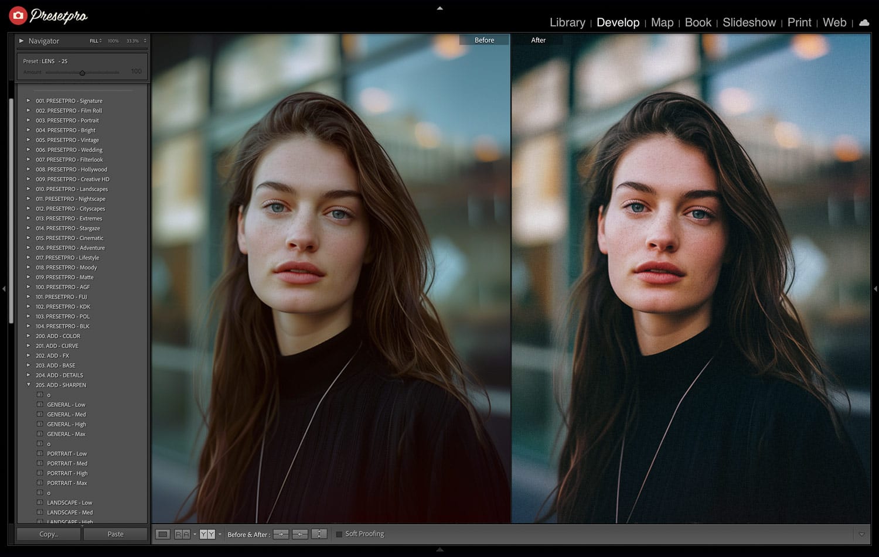Apply GENERAL - Max sharpen preset
This screenshot has width=879, height=557.
(x=66, y=434)
